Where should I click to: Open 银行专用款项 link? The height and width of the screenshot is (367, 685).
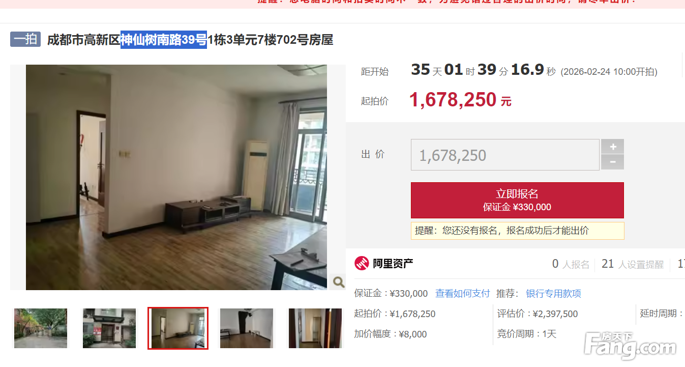coord(553,293)
